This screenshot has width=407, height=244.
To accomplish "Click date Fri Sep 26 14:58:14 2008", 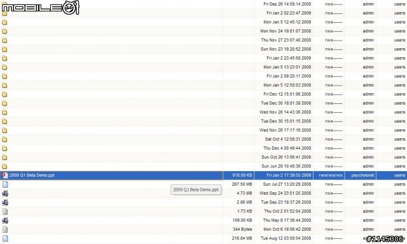I will (287, 4).
